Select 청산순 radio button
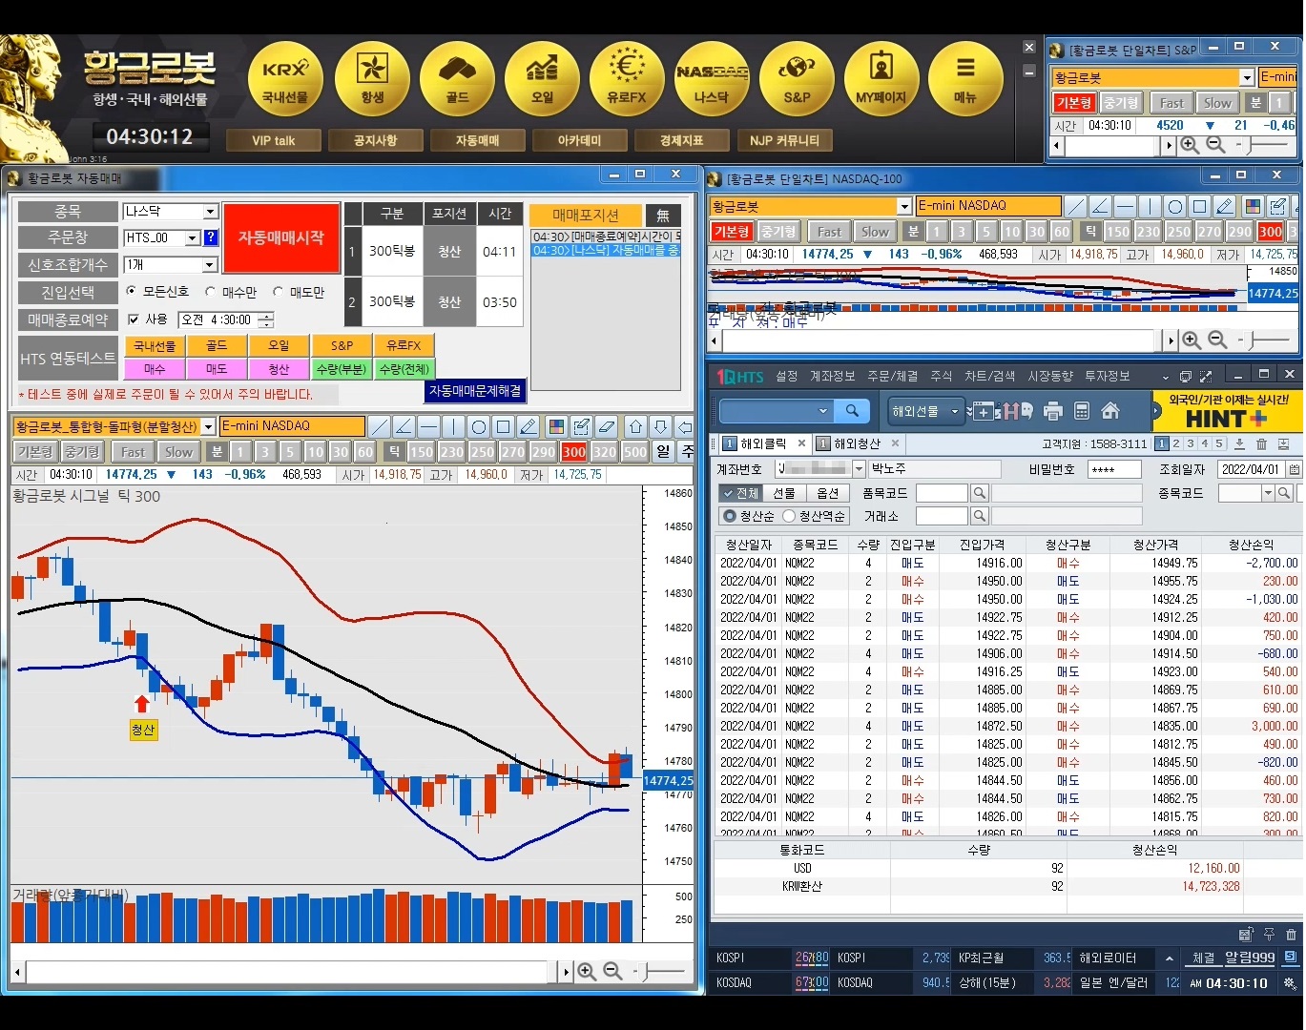The width and height of the screenshot is (1306, 1030). pos(730,516)
